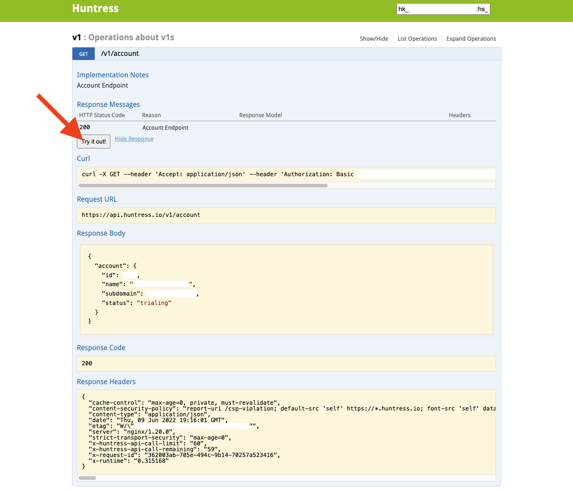Click the Response Code value 200

(x=87, y=364)
